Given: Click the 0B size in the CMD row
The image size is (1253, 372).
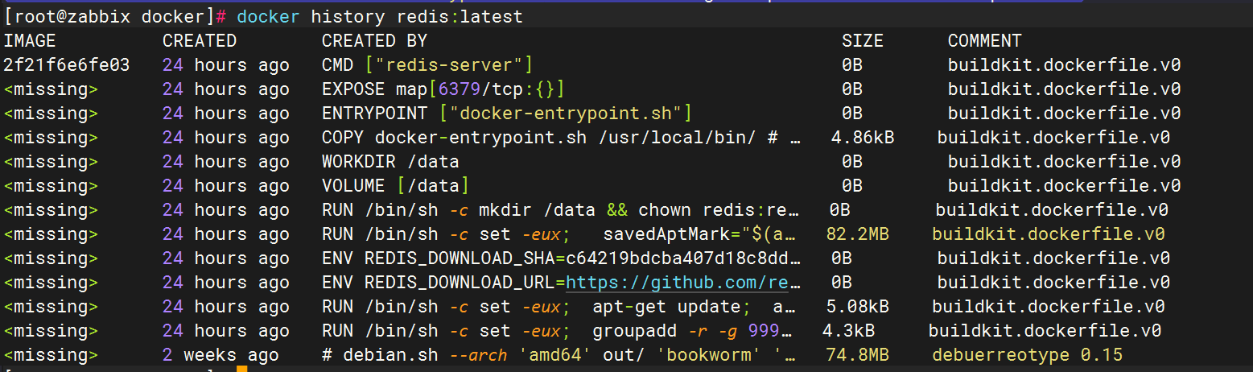Looking at the screenshot, I should point(852,65).
